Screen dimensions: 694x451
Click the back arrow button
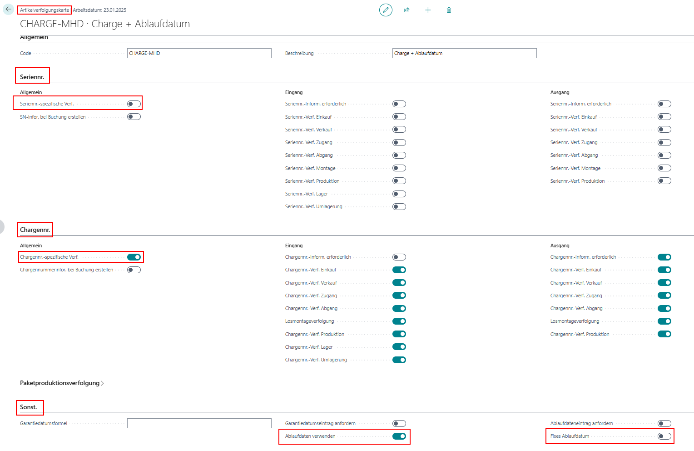pos(8,9)
